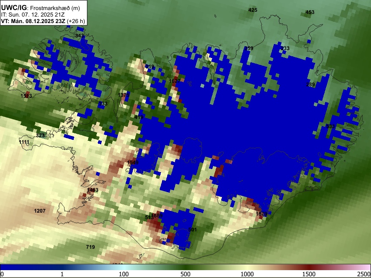Click the map value 1879
The image size is (371, 278).
click(262, 214)
